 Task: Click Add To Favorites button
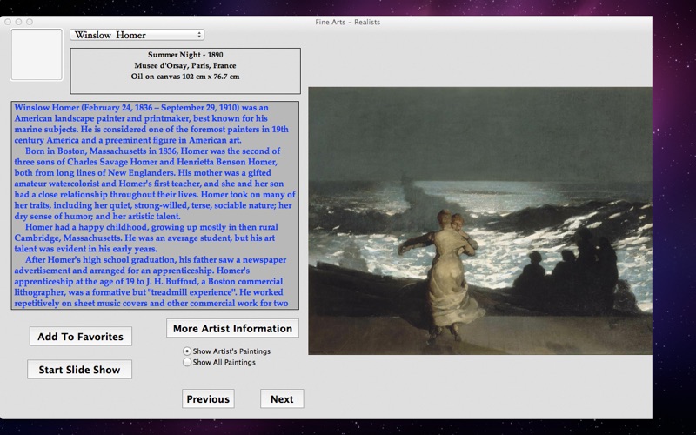pyautogui.click(x=80, y=337)
